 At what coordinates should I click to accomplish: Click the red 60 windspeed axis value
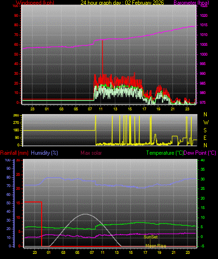(16, 44)
